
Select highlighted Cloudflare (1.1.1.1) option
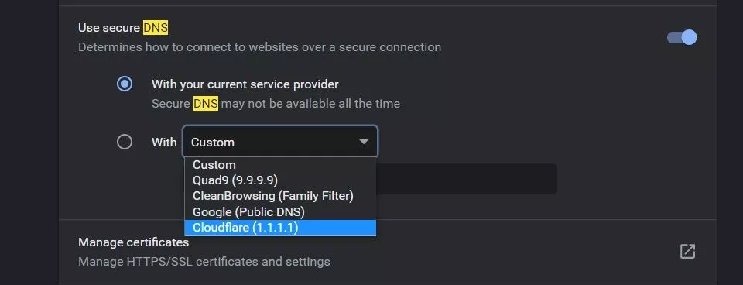pyautogui.click(x=280, y=228)
